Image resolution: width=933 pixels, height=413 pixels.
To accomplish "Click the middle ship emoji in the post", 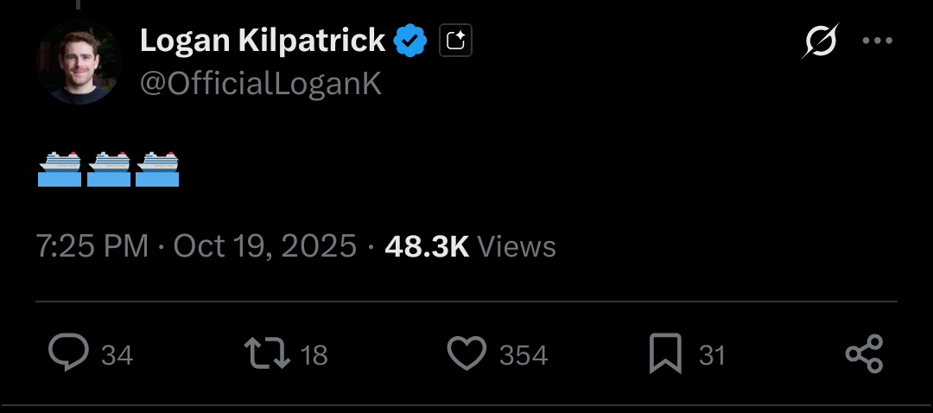I will coord(109,169).
